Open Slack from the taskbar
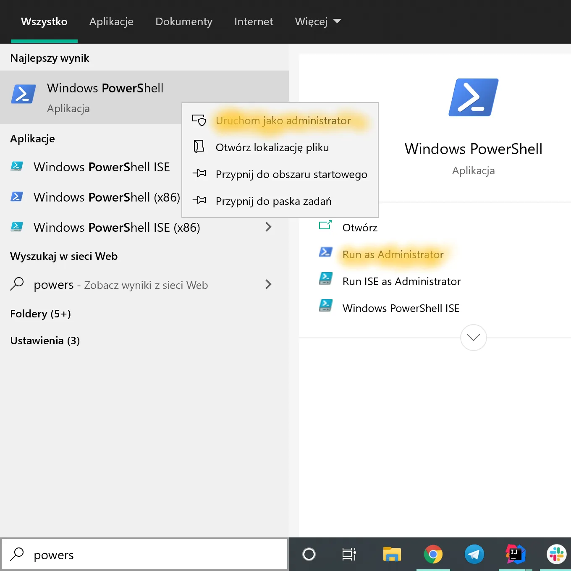Image resolution: width=571 pixels, height=571 pixels. coord(556,554)
